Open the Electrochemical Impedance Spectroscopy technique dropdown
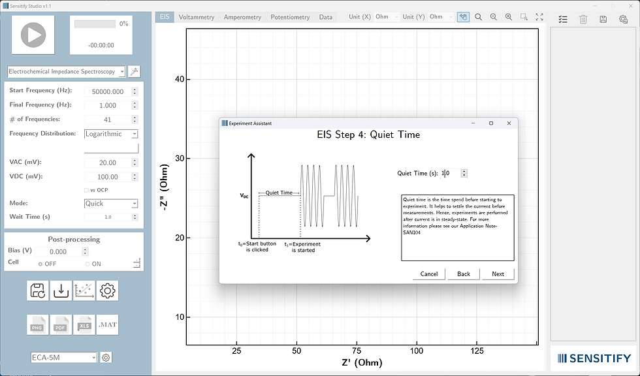This screenshot has height=376, width=640. click(x=66, y=71)
